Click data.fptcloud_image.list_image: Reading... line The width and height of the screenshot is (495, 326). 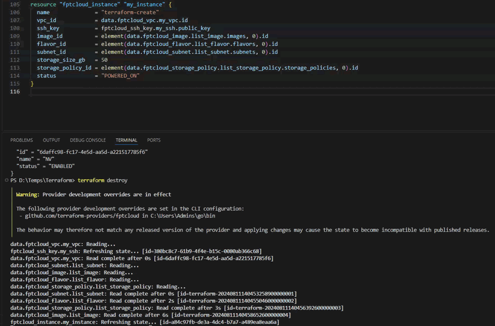[x=72, y=272]
